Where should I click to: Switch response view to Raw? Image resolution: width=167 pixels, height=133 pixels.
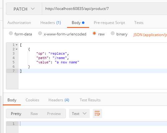[34, 114]
